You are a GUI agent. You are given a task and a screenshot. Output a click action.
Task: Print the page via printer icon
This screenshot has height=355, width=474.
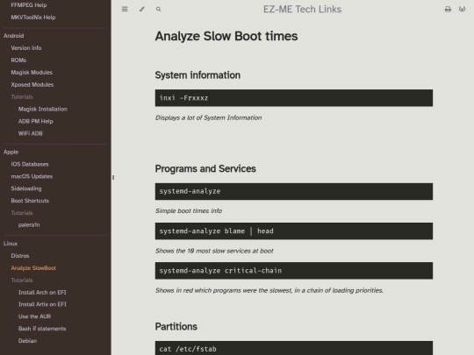coord(448,10)
